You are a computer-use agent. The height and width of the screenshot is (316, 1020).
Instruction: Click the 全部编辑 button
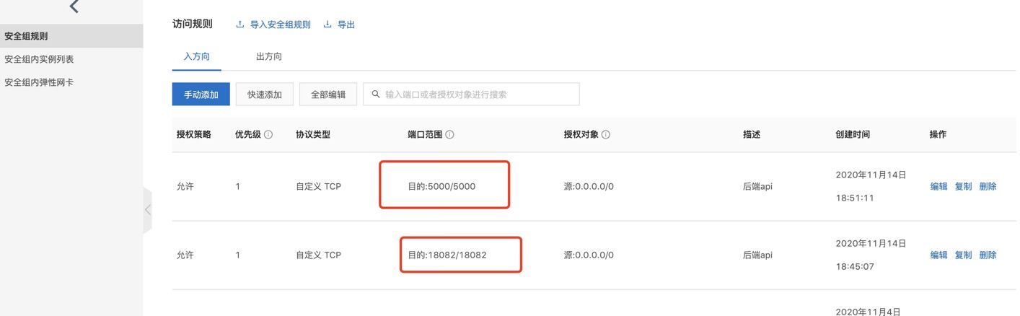click(328, 95)
